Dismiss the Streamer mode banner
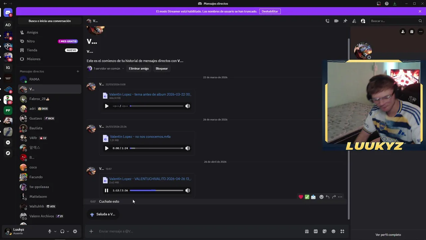The width and height of the screenshot is (426, 240). click(x=420, y=11)
